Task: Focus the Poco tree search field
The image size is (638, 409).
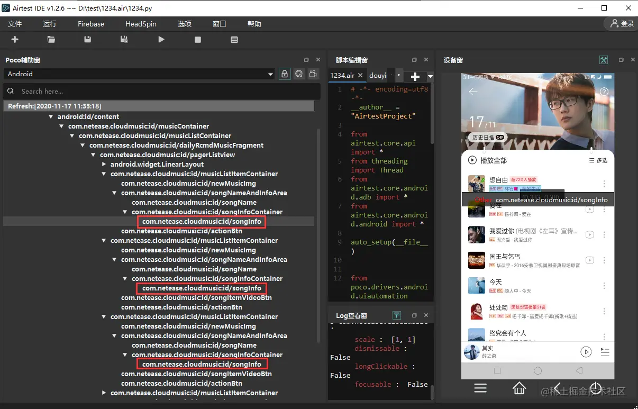Action: [x=161, y=91]
